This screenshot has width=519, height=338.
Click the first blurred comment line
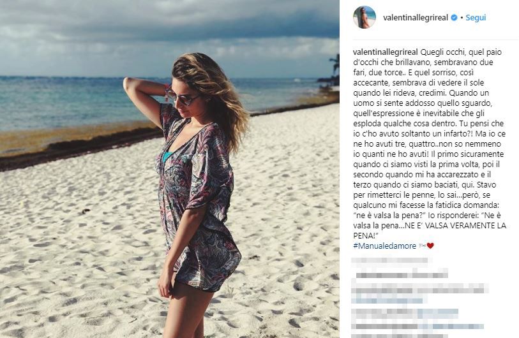391,261
